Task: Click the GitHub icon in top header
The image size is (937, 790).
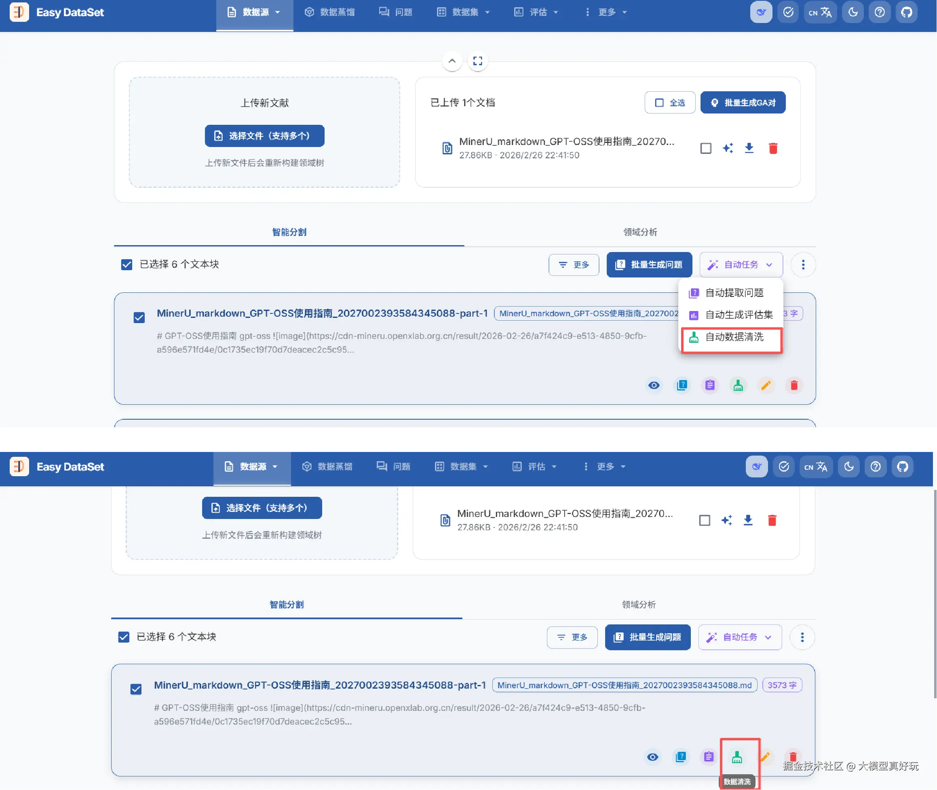Action: coord(906,12)
